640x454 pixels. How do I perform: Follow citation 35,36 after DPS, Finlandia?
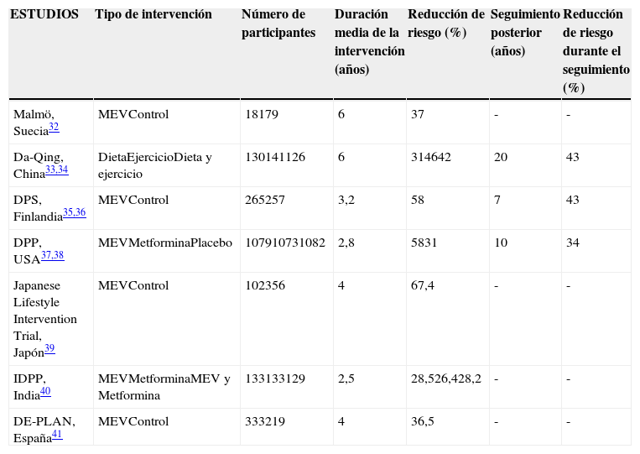(74, 213)
